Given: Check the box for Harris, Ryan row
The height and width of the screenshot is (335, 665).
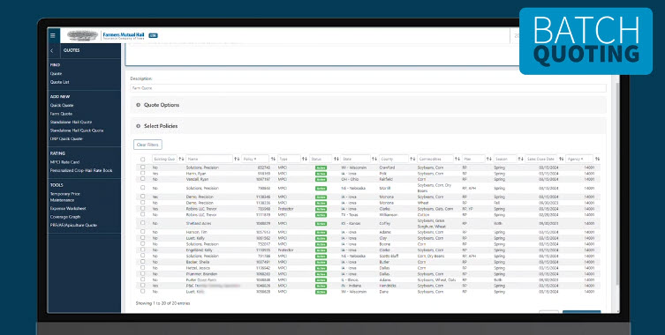Looking at the screenshot, I should coord(143,173).
